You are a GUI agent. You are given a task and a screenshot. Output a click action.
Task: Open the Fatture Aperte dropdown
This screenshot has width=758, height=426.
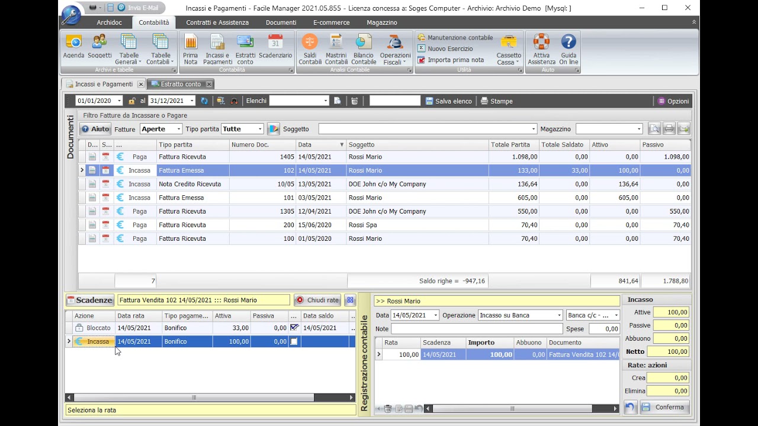(x=179, y=129)
